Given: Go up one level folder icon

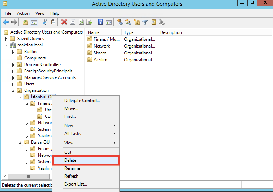Looking at the screenshot, I should pyautogui.click(x=25, y=22).
